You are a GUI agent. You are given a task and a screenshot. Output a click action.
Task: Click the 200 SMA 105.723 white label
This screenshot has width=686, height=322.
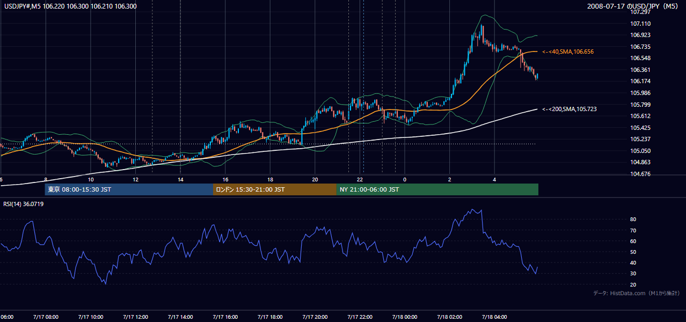point(570,109)
